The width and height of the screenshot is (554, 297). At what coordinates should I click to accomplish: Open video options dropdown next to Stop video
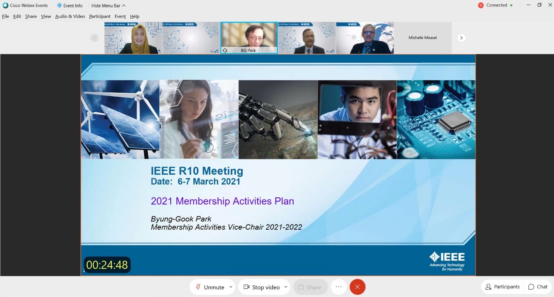(x=286, y=287)
